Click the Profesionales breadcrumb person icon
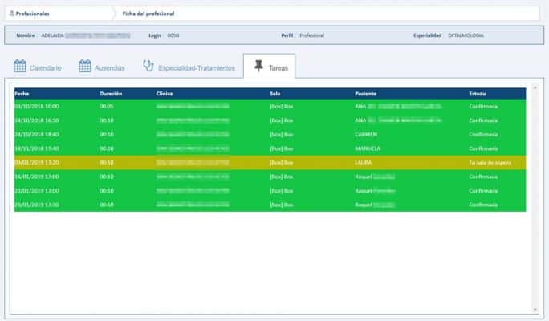Image resolution: width=549 pixels, height=321 pixels. (11, 14)
